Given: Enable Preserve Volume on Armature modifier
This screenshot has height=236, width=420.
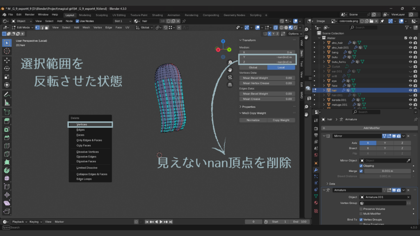Looking at the screenshot, I should 361,209.
